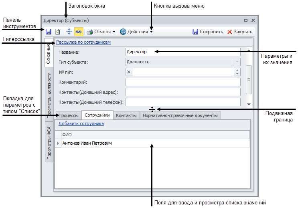The width and height of the screenshot is (298, 208).
Task: Click the printer icon for Отчеты
Action: 90,32
